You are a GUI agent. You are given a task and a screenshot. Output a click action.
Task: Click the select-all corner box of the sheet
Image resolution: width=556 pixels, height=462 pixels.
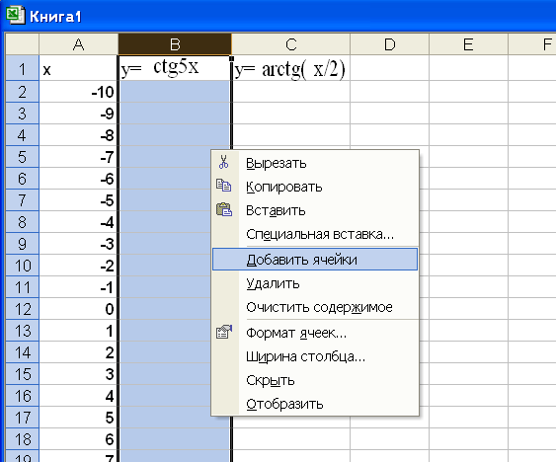[22, 44]
